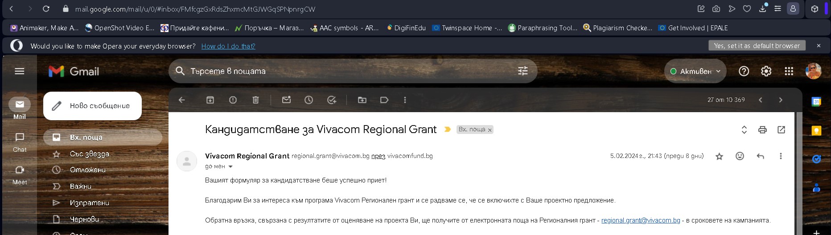Go to the newer conversation arrow
831x235 pixels.
pyautogui.click(x=761, y=100)
